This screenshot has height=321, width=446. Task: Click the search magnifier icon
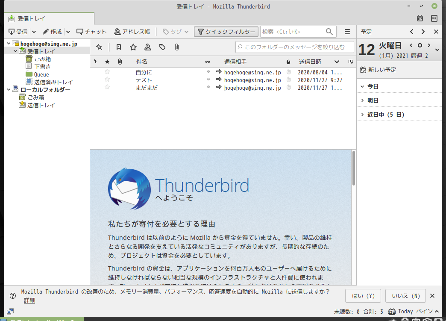coord(329,32)
